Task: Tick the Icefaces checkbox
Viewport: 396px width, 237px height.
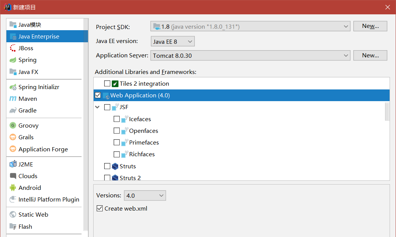Action: click(x=116, y=119)
